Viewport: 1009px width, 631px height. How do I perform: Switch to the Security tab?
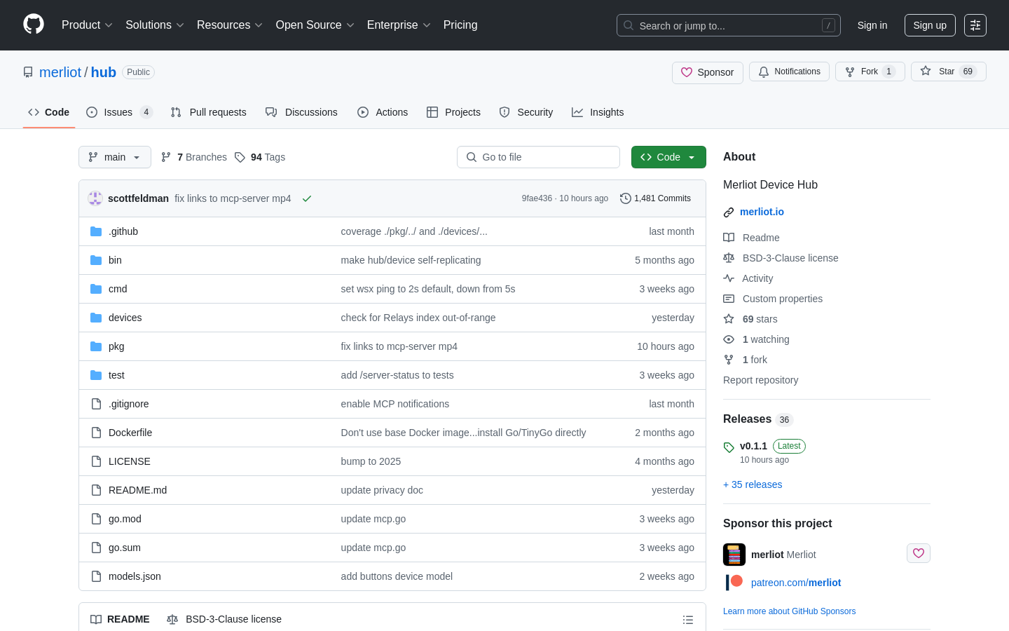526,112
